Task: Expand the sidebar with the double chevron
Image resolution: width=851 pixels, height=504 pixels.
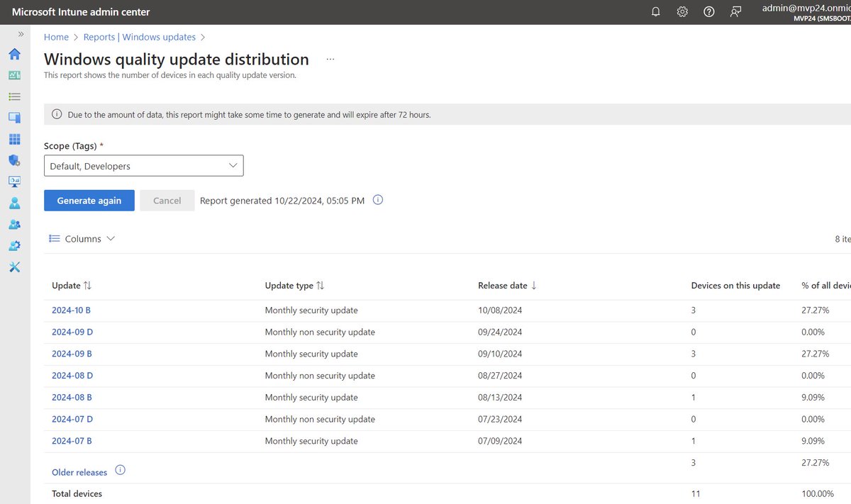Action: [x=21, y=33]
